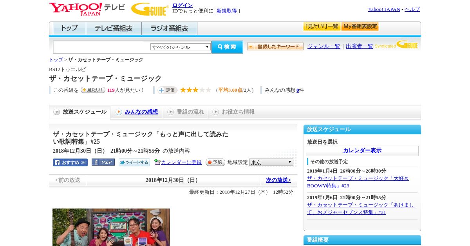The width and height of the screenshot is (470, 246).
Task: Click the 見たい! add button
Action: point(93,90)
